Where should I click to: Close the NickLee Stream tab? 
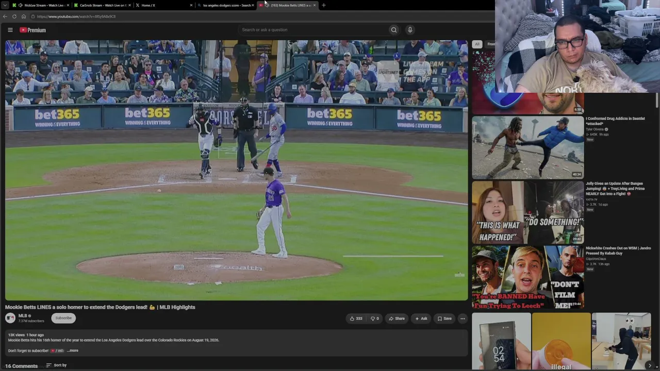click(68, 5)
